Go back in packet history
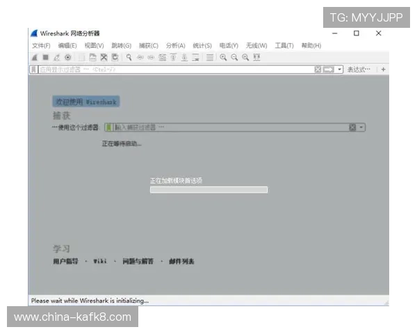417x334 pixels. (140, 57)
